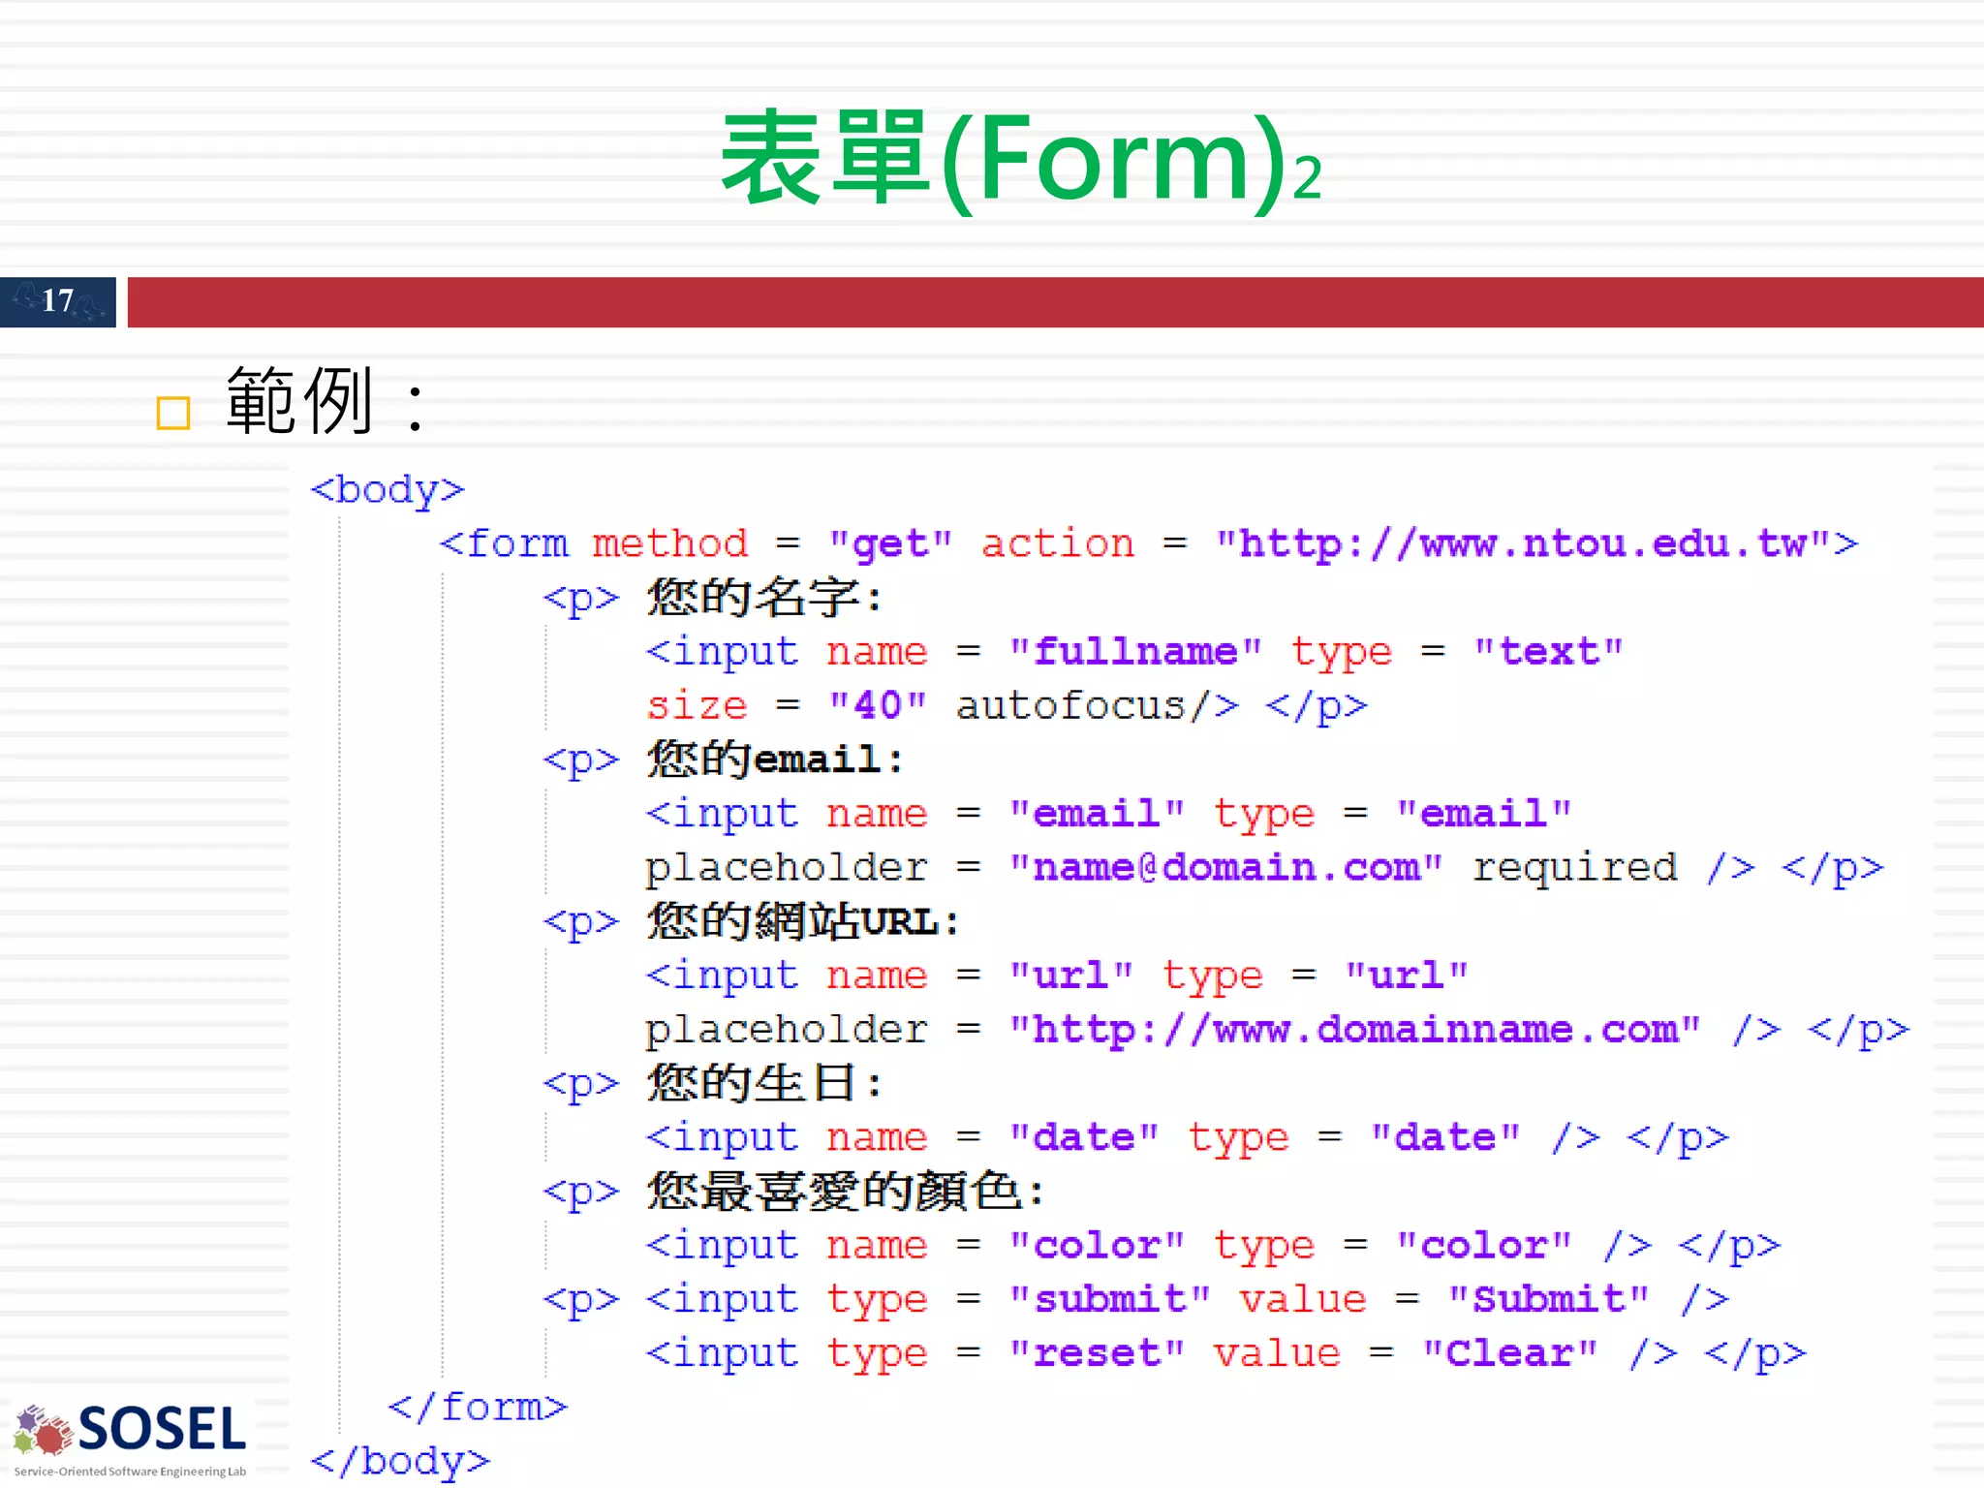Click the yellow square bullet beside 範例
This screenshot has width=1984, height=1488.
(x=173, y=414)
